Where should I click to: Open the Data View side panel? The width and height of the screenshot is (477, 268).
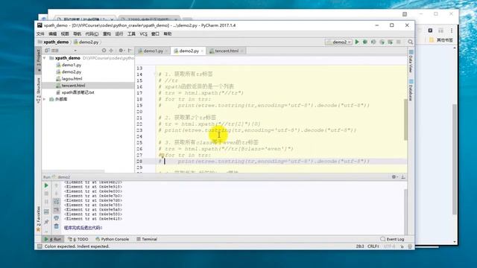[411, 62]
